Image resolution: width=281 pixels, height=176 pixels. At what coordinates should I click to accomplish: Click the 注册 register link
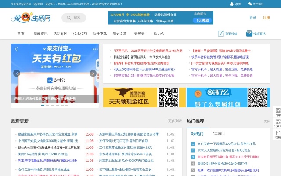267,18
